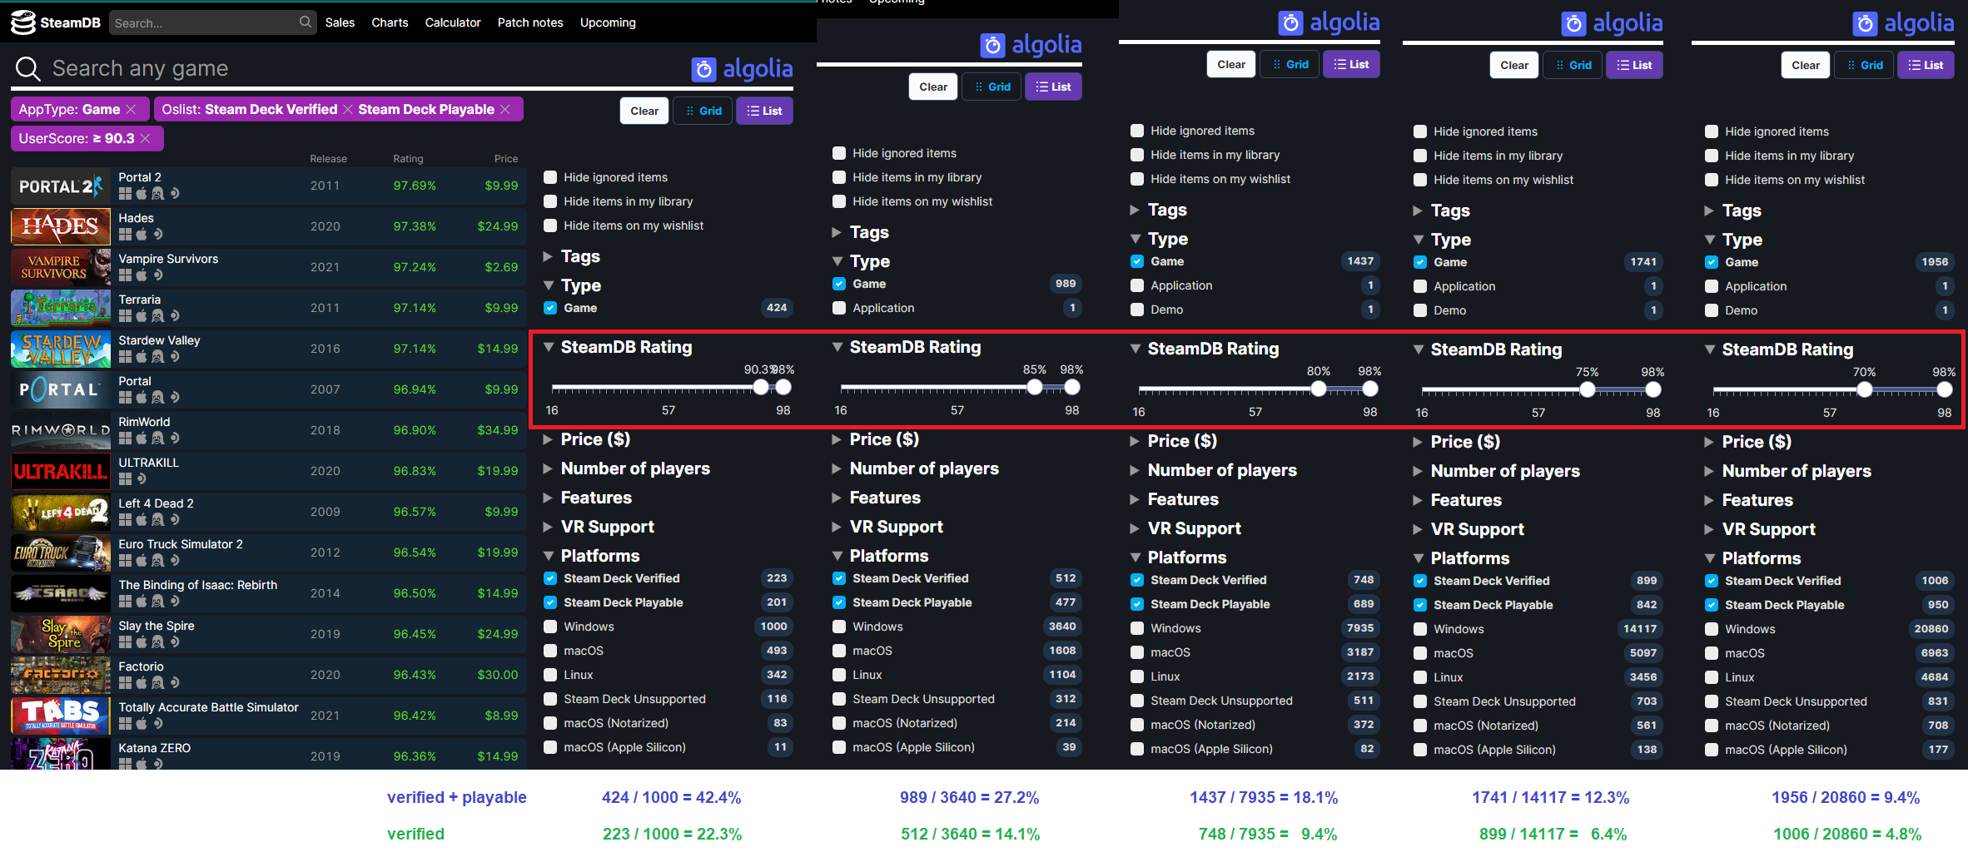This screenshot has height=867, width=1968.
Task: Open the Katana ZERO game title link
Action: [155, 748]
